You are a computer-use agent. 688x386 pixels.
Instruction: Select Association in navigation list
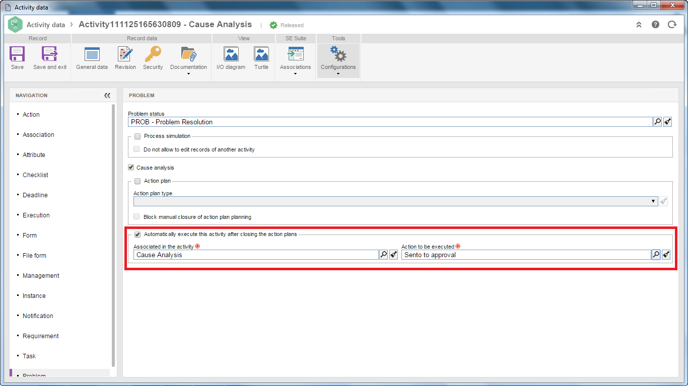(x=38, y=135)
